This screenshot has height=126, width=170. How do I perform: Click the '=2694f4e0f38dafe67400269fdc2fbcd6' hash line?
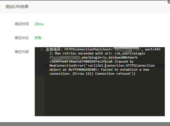point(92,61)
